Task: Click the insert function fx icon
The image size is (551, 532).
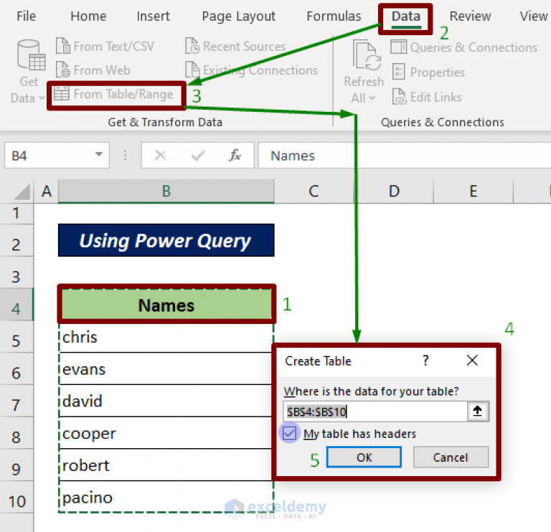Action: click(x=235, y=155)
